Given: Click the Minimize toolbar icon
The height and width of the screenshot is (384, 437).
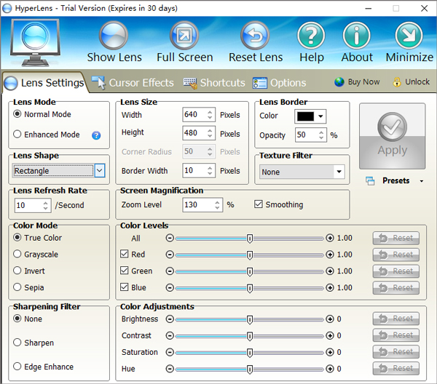Looking at the screenshot, I should point(409,36).
